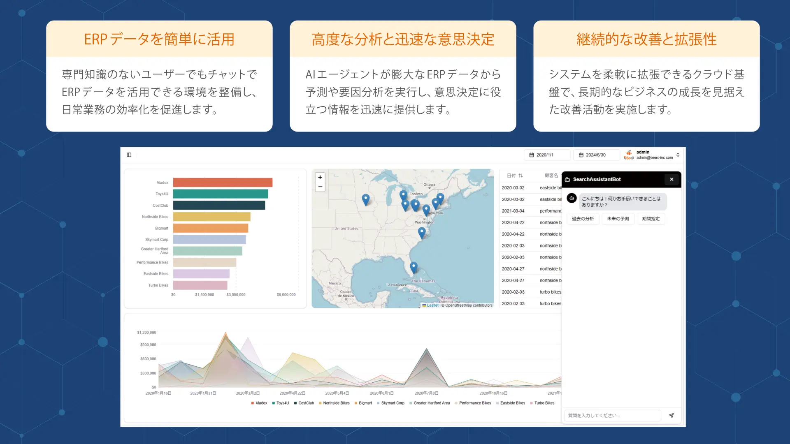Close the SearchAssistantBot chat panel
Viewport: 790px width, 444px height.
[x=671, y=179]
